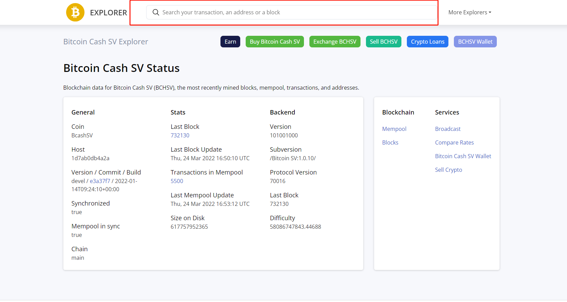This screenshot has height=302, width=567.
Task: Open the BCHSV Wallet button
Action: point(475,42)
